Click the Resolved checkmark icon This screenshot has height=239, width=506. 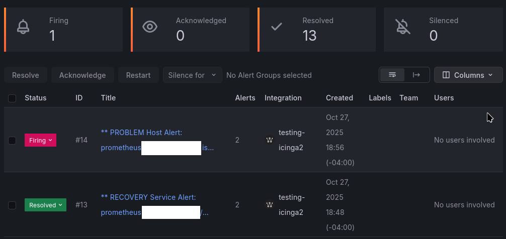coord(277,27)
